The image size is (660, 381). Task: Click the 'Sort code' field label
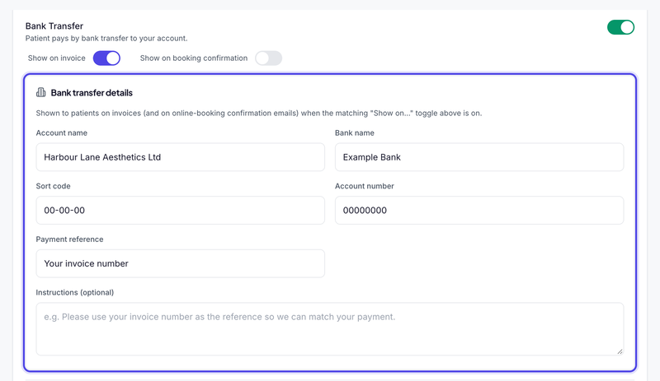click(x=53, y=186)
